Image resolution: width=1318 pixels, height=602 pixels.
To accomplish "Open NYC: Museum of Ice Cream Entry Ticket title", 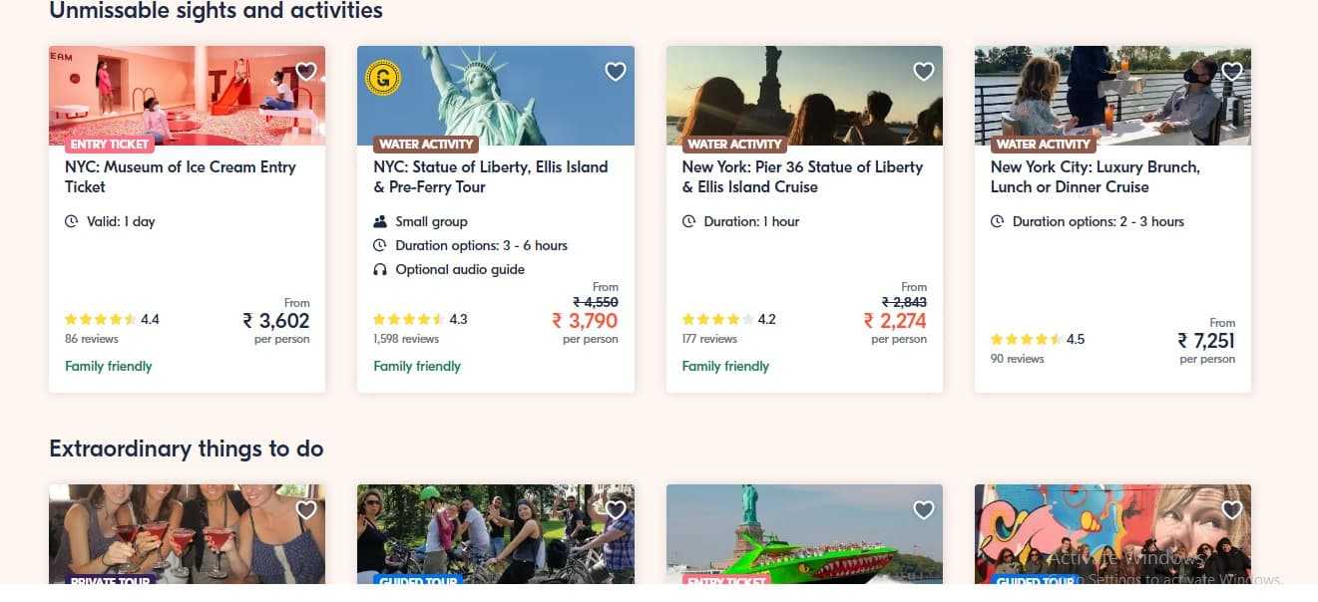I will [x=181, y=176].
